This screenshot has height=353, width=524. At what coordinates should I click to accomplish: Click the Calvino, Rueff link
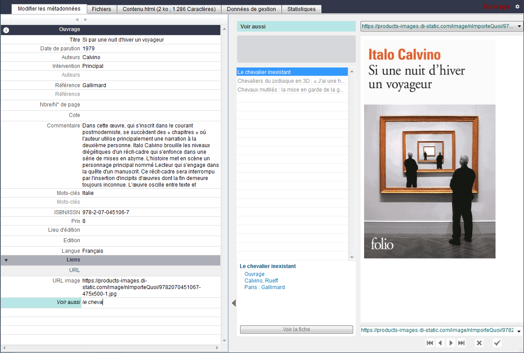[x=261, y=281]
